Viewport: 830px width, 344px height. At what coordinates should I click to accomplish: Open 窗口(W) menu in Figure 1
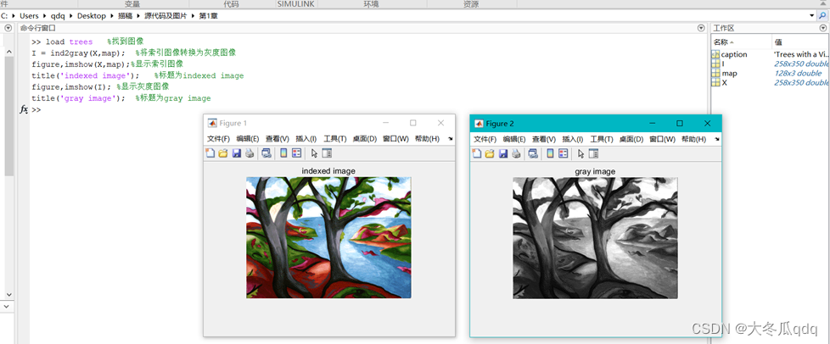[x=396, y=139]
